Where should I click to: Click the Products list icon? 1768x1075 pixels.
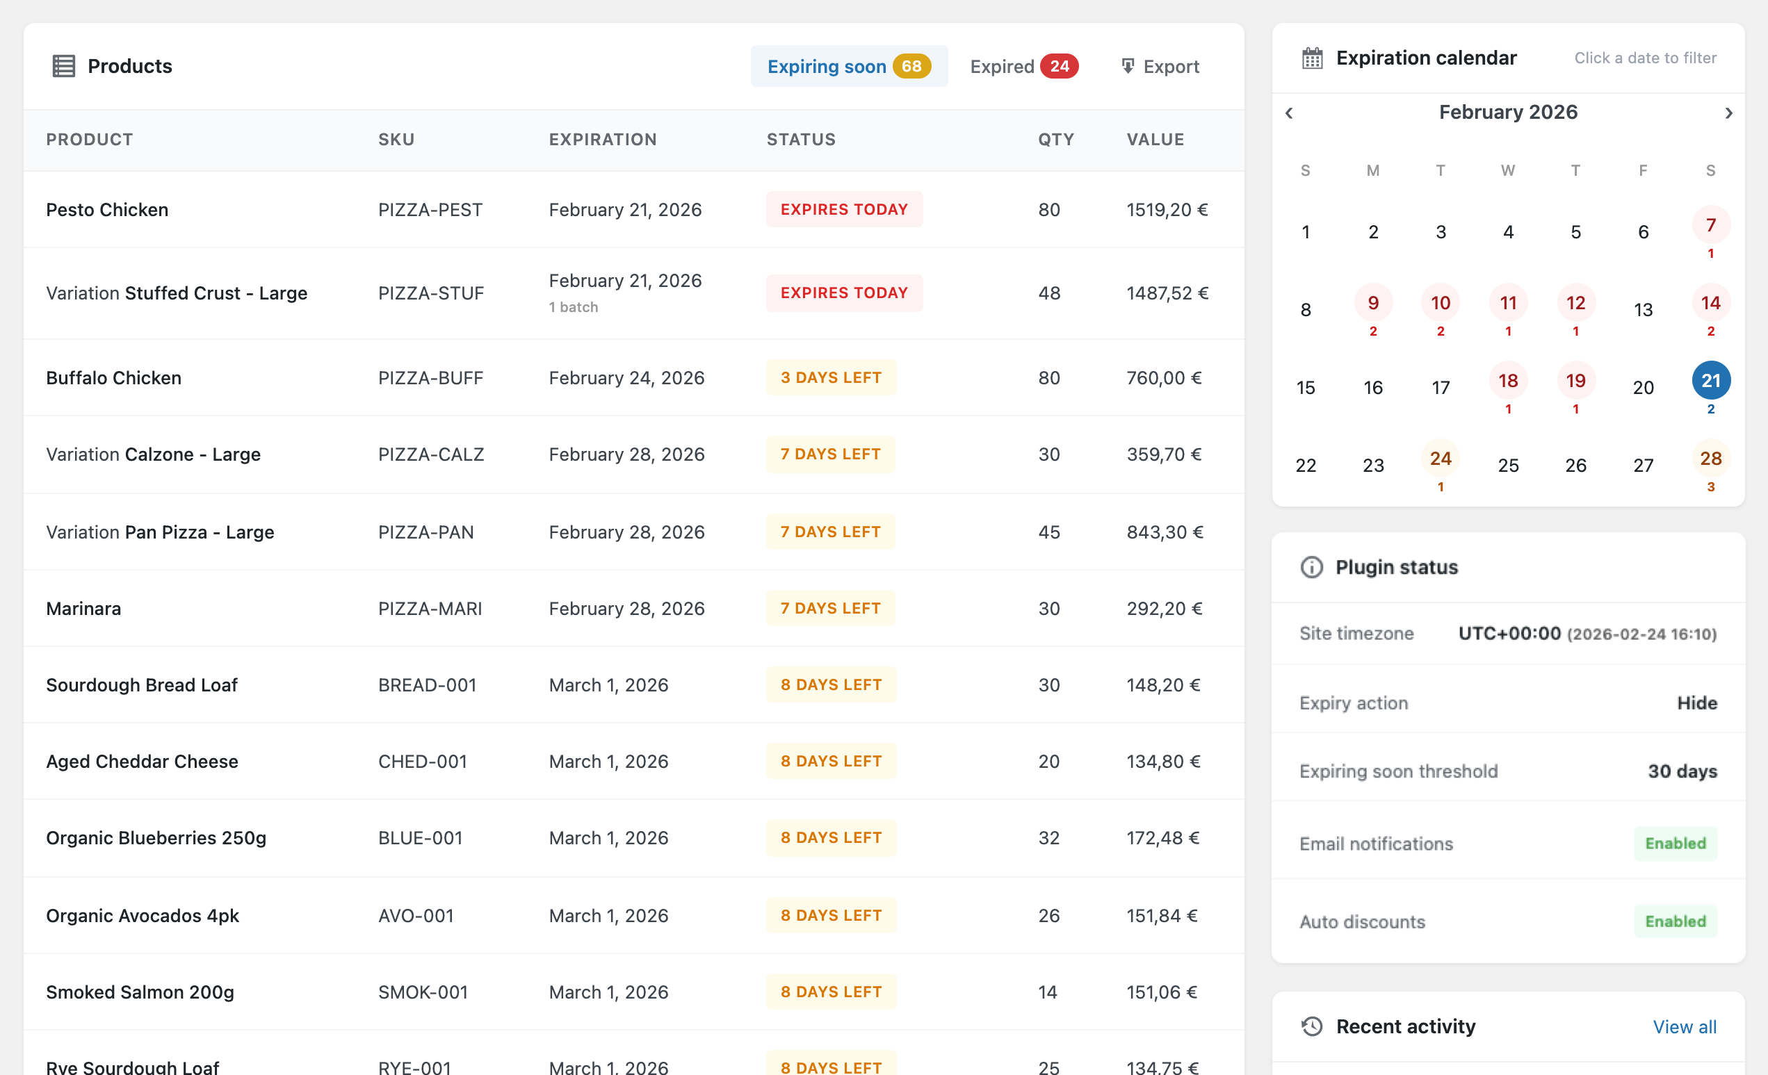coord(64,65)
